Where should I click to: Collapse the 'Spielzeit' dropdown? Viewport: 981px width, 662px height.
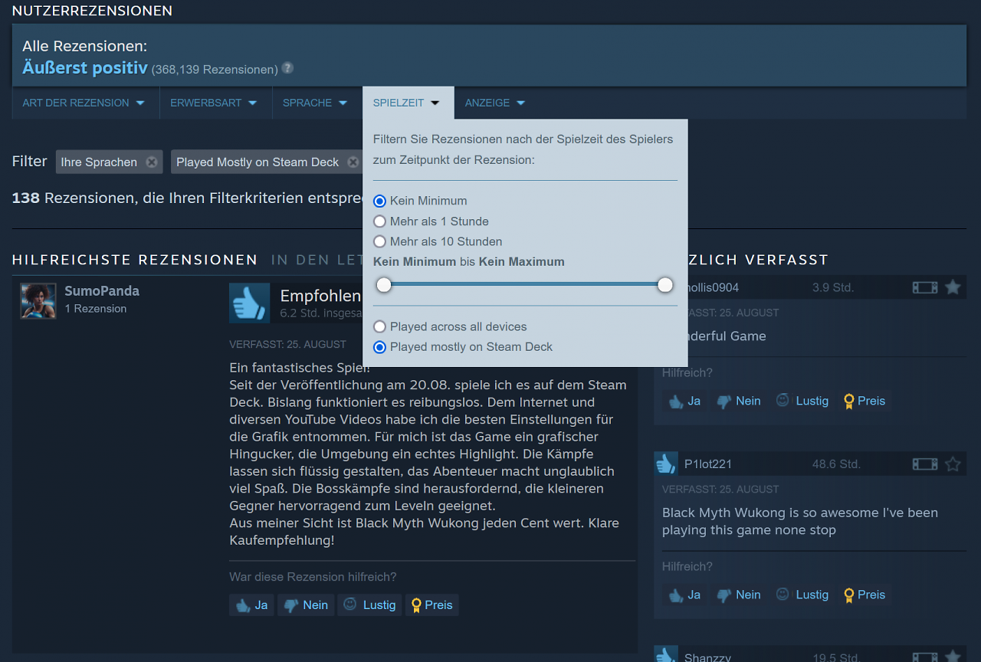[x=407, y=103]
